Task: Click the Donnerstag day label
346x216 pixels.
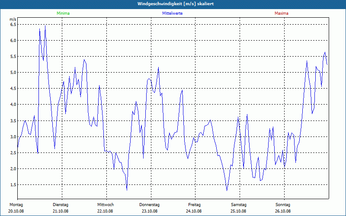Action: 149,205
